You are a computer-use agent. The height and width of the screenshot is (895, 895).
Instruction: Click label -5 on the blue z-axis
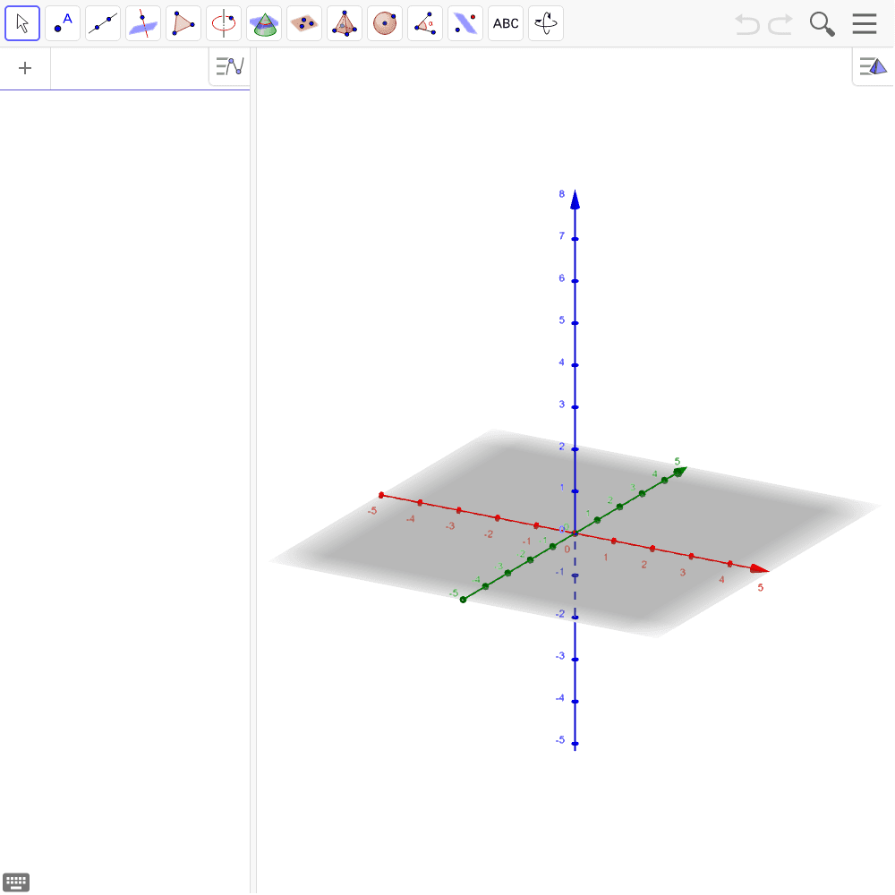[x=560, y=740]
